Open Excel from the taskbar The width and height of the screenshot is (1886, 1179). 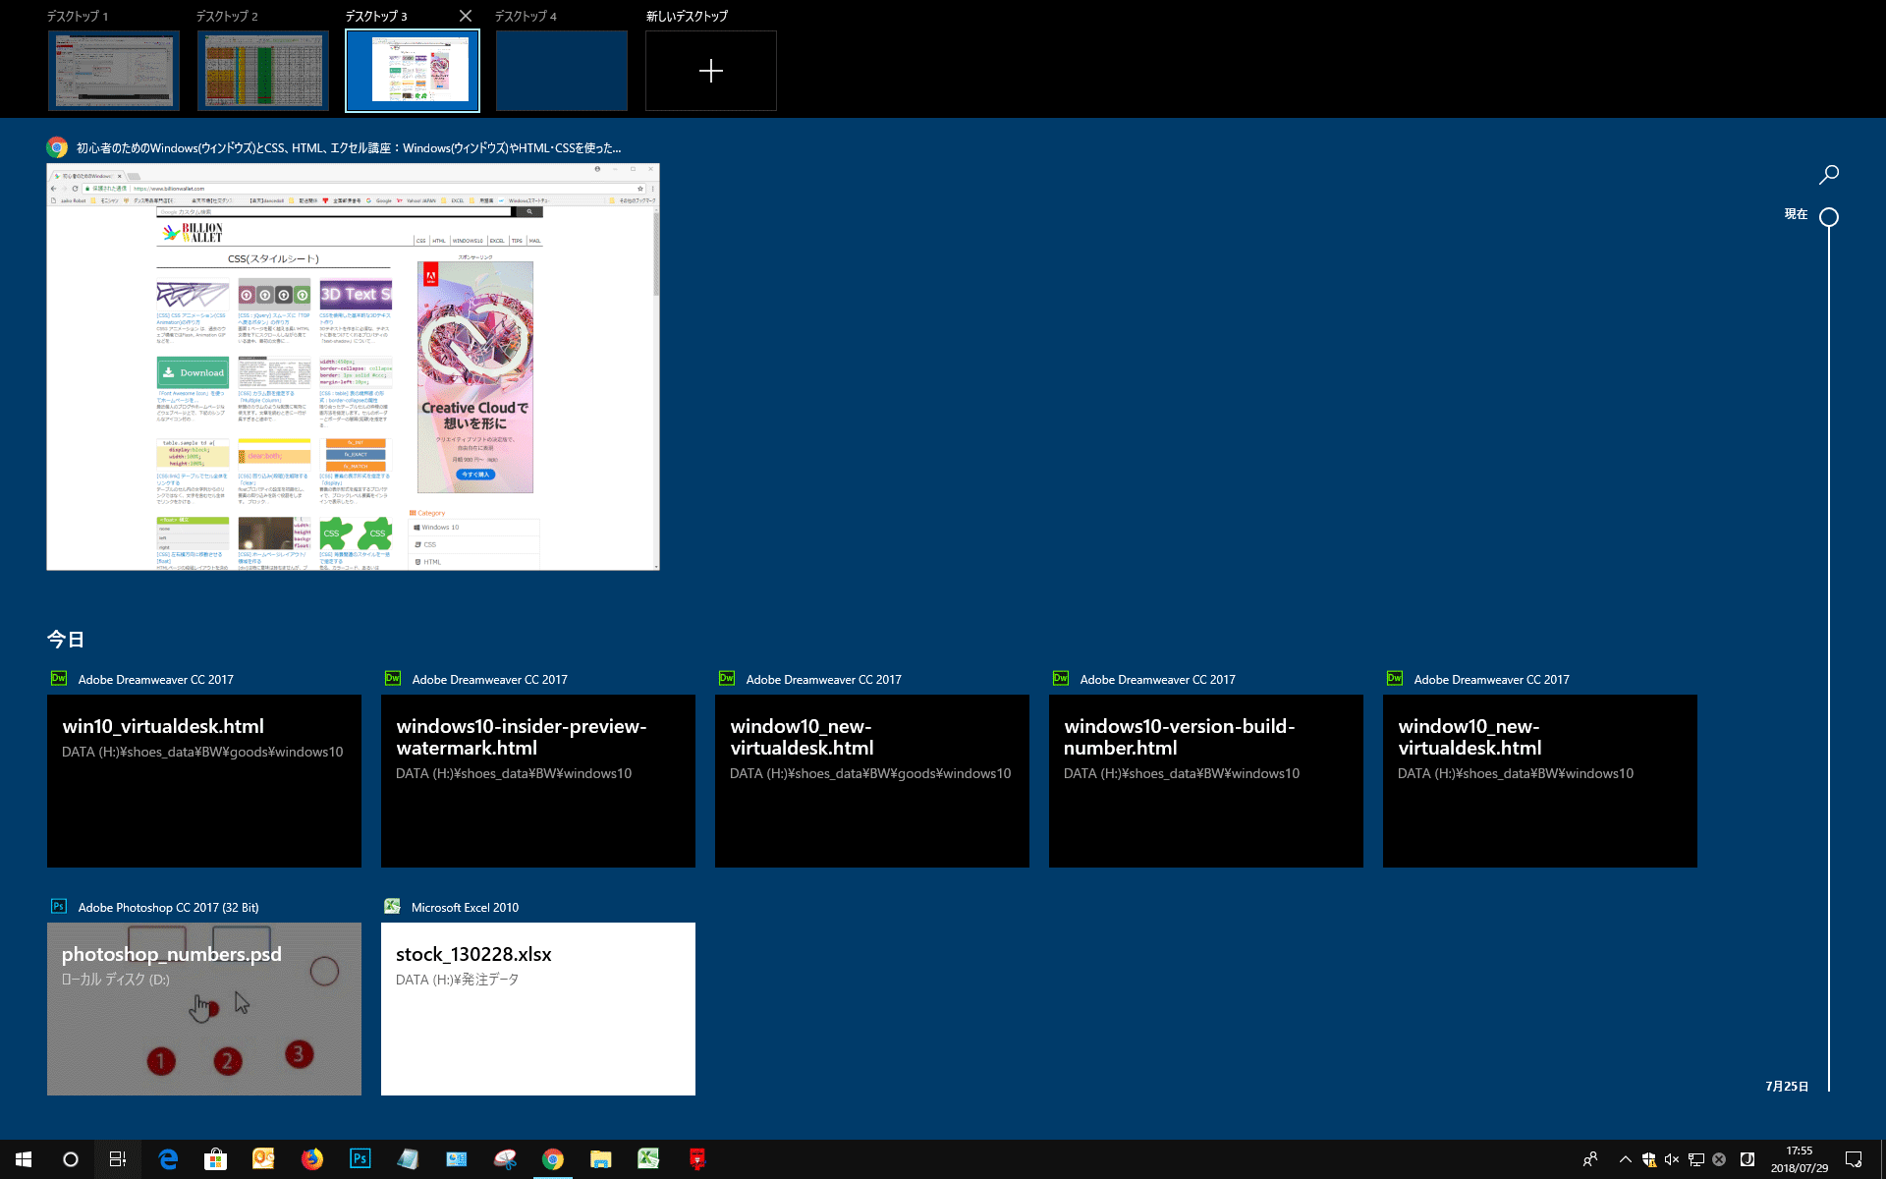648,1159
